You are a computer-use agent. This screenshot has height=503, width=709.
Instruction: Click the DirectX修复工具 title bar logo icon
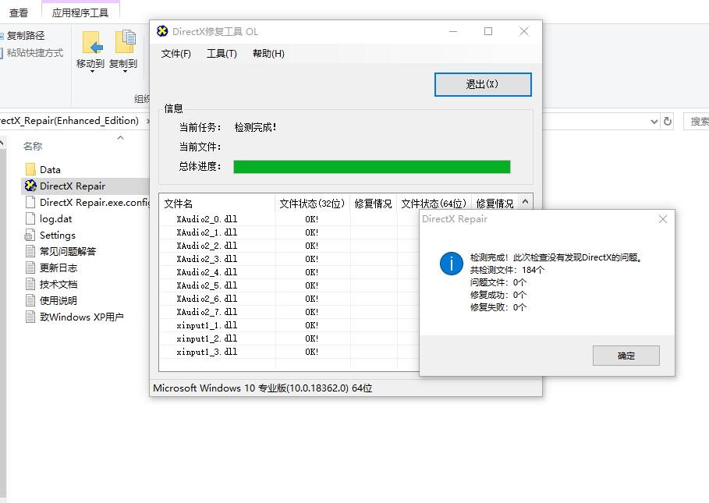point(162,31)
